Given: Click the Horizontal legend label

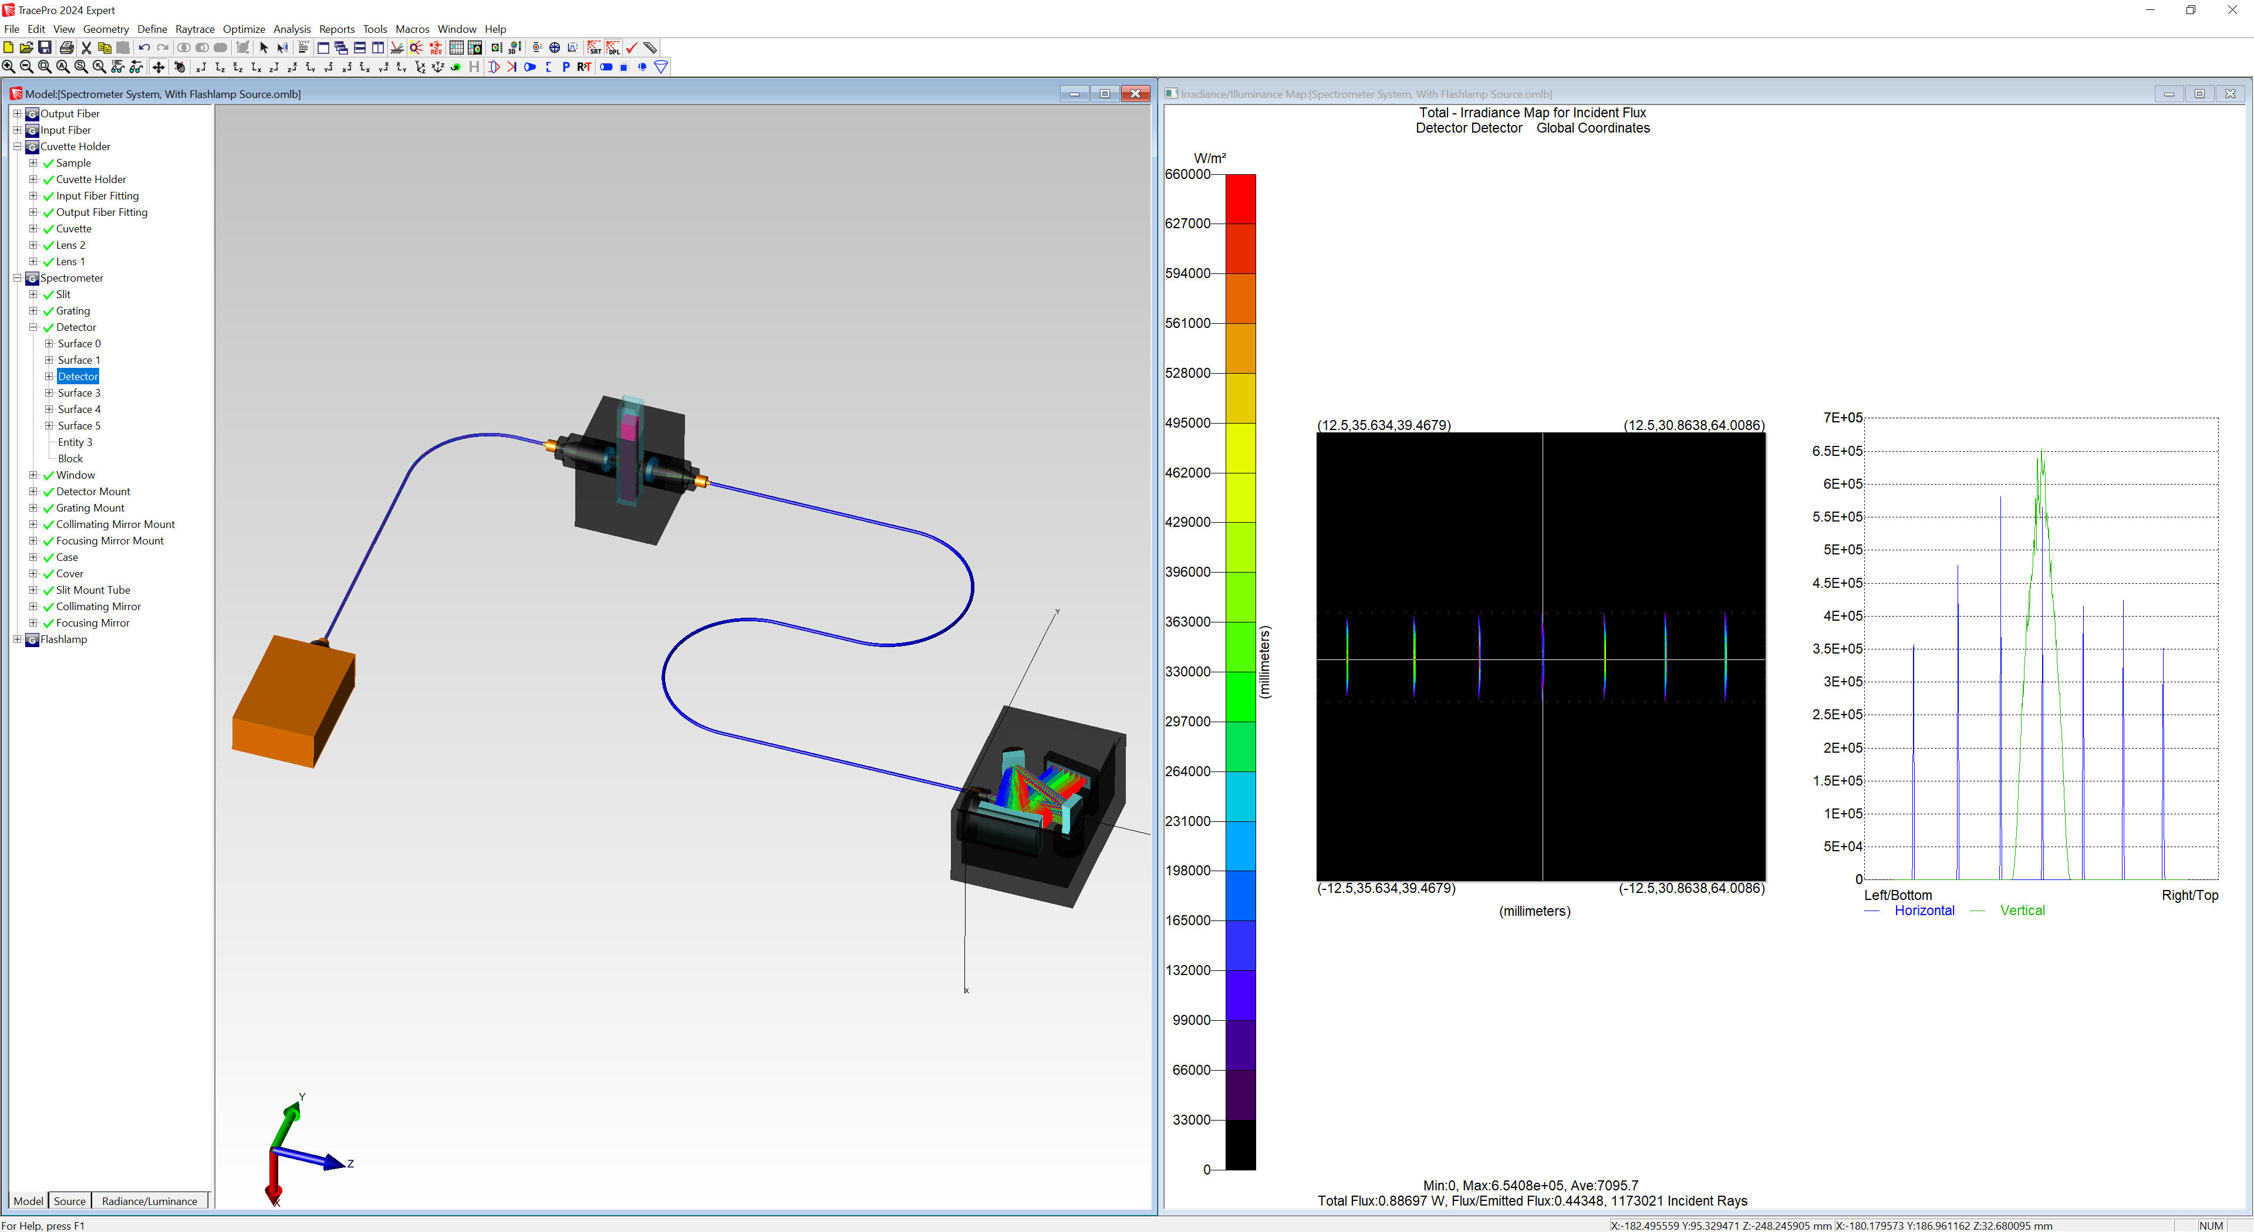Looking at the screenshot, I should tap(1924, 911).
